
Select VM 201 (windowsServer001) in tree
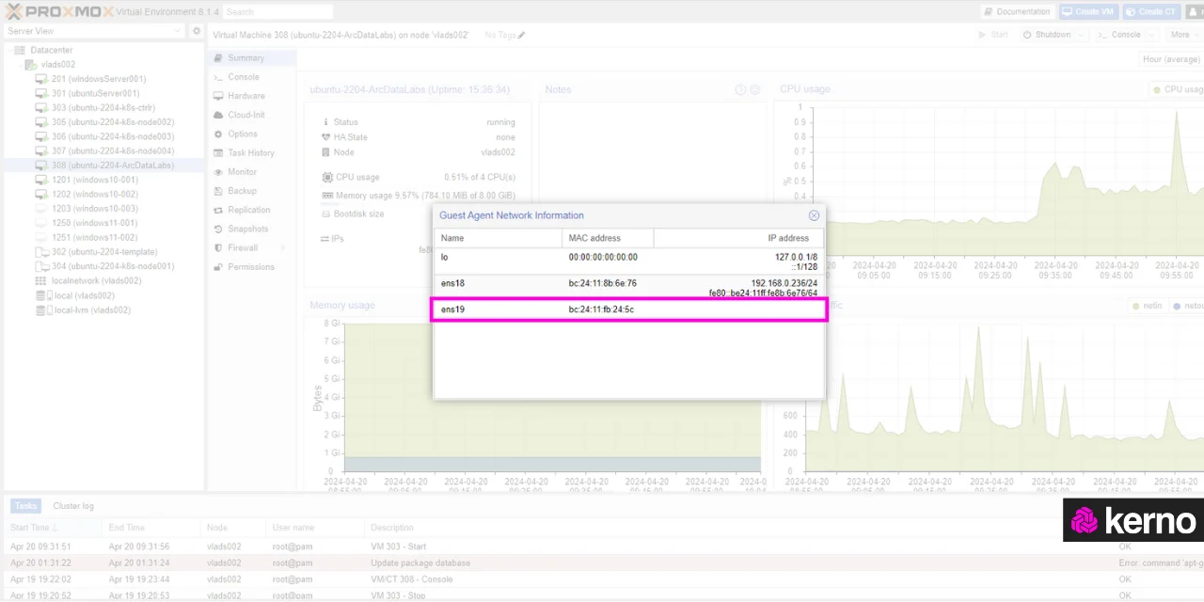tap(99, 79)
